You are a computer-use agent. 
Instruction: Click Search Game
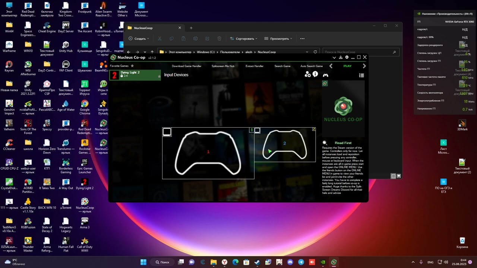click(282, 66)
